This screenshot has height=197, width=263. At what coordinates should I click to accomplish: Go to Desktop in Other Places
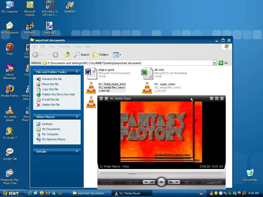point(47,124)
